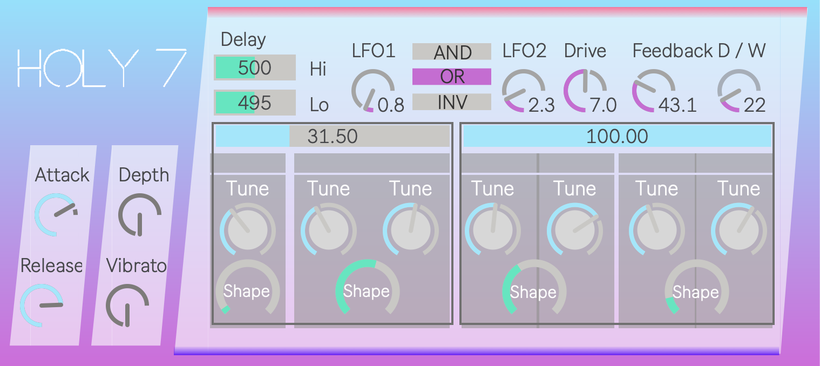Click the Delay Hi field showing 500
The width and height of the screenshot is (820, 366).
coord(255,68)
